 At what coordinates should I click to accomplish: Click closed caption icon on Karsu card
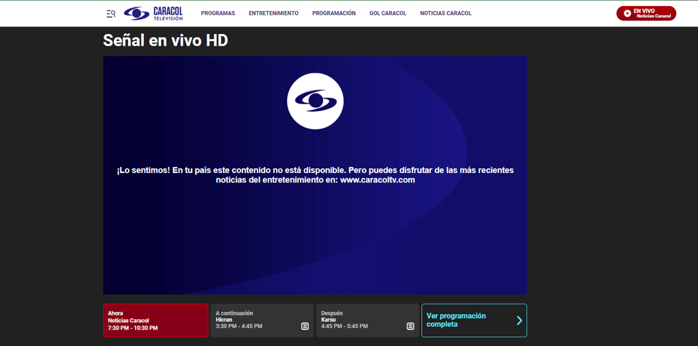click(x=410, y=326)
